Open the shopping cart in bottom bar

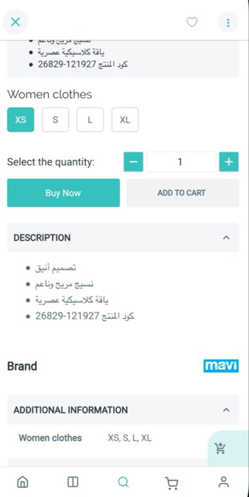click(x=171, y=483)
